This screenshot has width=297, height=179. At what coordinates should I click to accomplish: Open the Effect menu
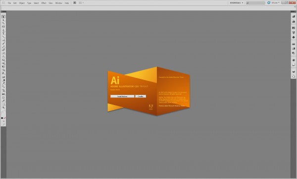pyautogui.click(x=44, y=3)
